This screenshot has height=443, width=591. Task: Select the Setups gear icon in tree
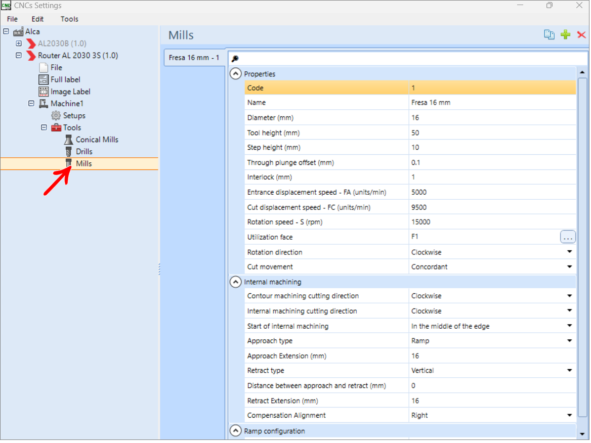point(56,116)
